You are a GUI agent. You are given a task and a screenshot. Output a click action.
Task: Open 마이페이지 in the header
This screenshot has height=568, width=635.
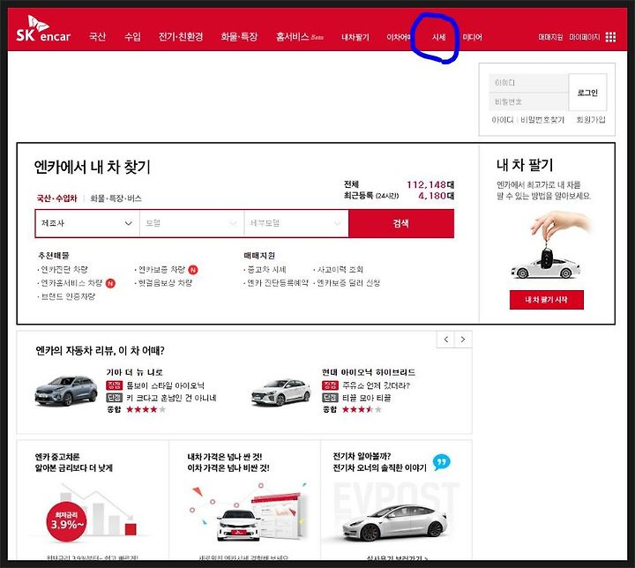pyautogui.click(x=585, y=37)
